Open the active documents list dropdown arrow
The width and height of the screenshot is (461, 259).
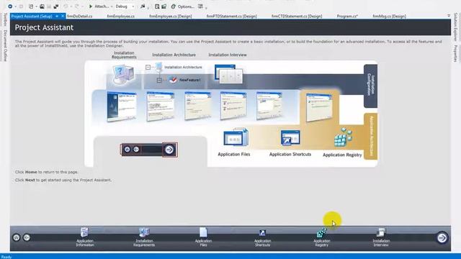(449, 16)
